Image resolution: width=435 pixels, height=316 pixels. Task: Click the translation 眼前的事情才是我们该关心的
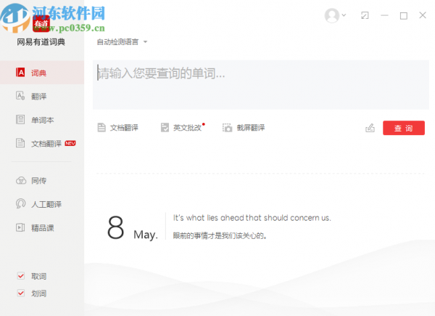(x=220, y=235)
